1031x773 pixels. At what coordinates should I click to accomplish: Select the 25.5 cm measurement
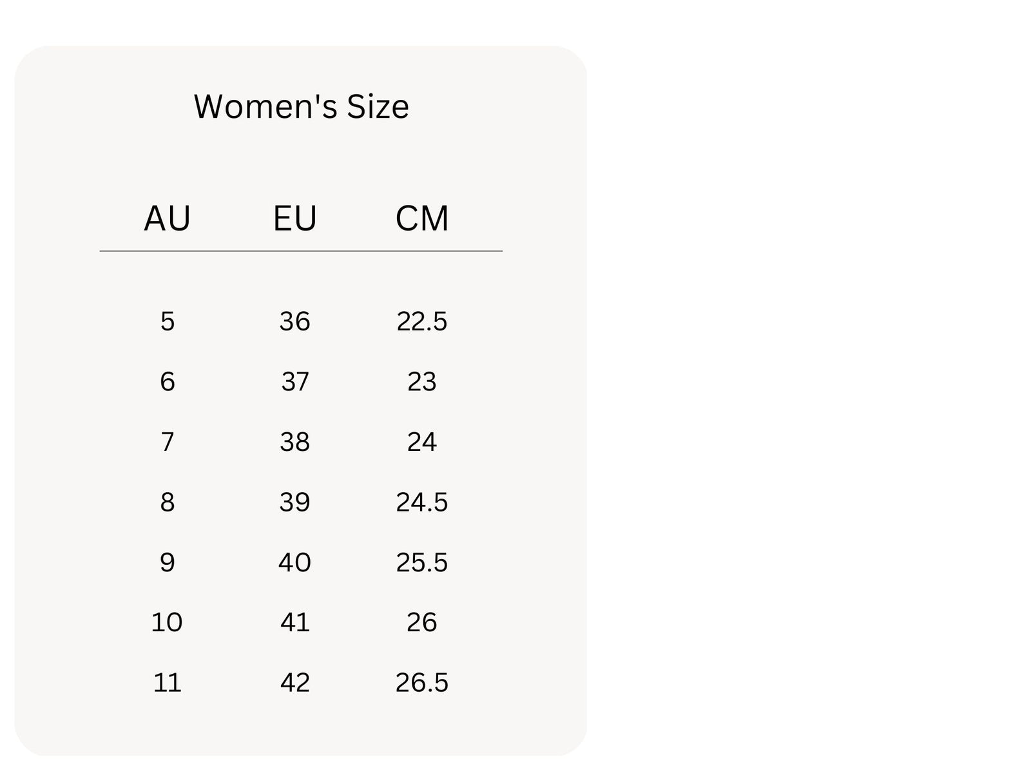click(x=422, y=562)
